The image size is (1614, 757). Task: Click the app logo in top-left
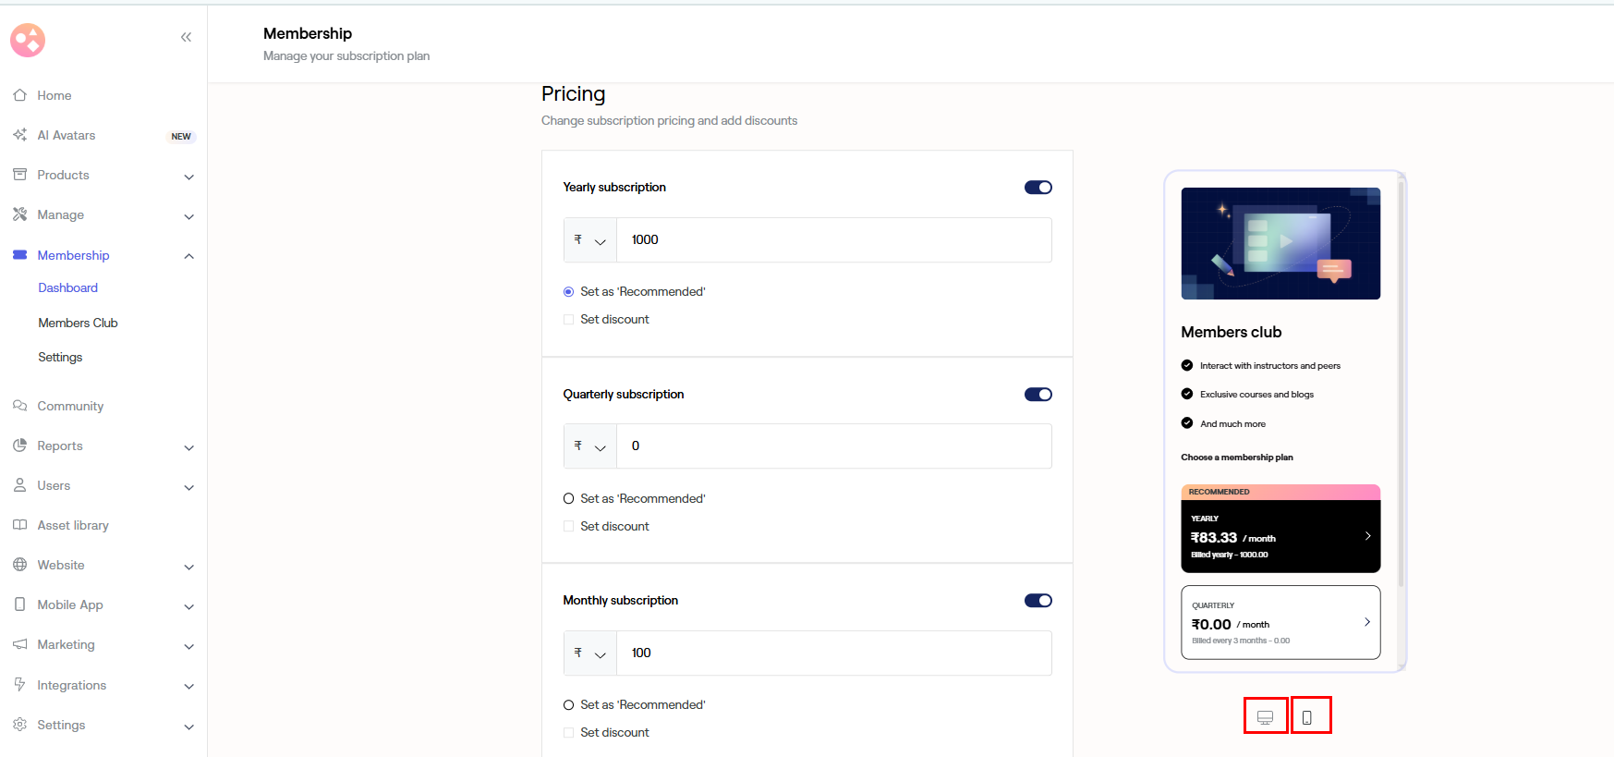click(28, 40)
